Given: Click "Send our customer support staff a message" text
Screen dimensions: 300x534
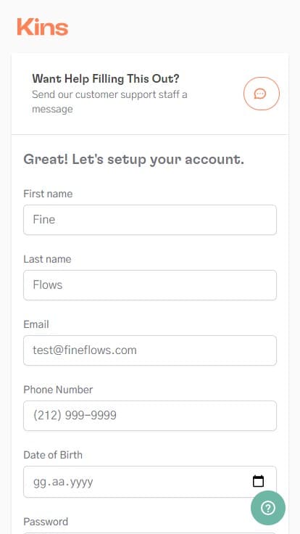Looking at the screenshot, I should [109, 102].
